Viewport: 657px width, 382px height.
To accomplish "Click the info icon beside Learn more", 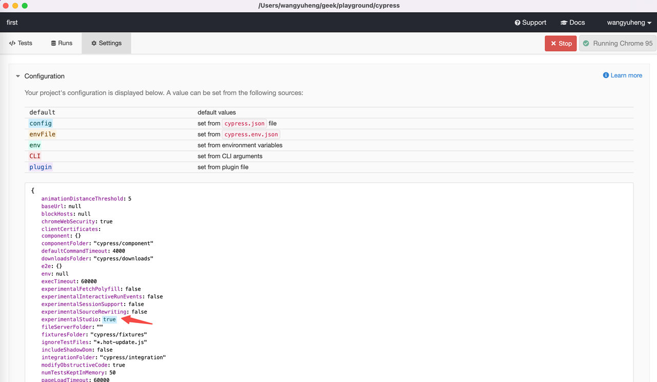I will pyautogui.click(x=606, y=75).
